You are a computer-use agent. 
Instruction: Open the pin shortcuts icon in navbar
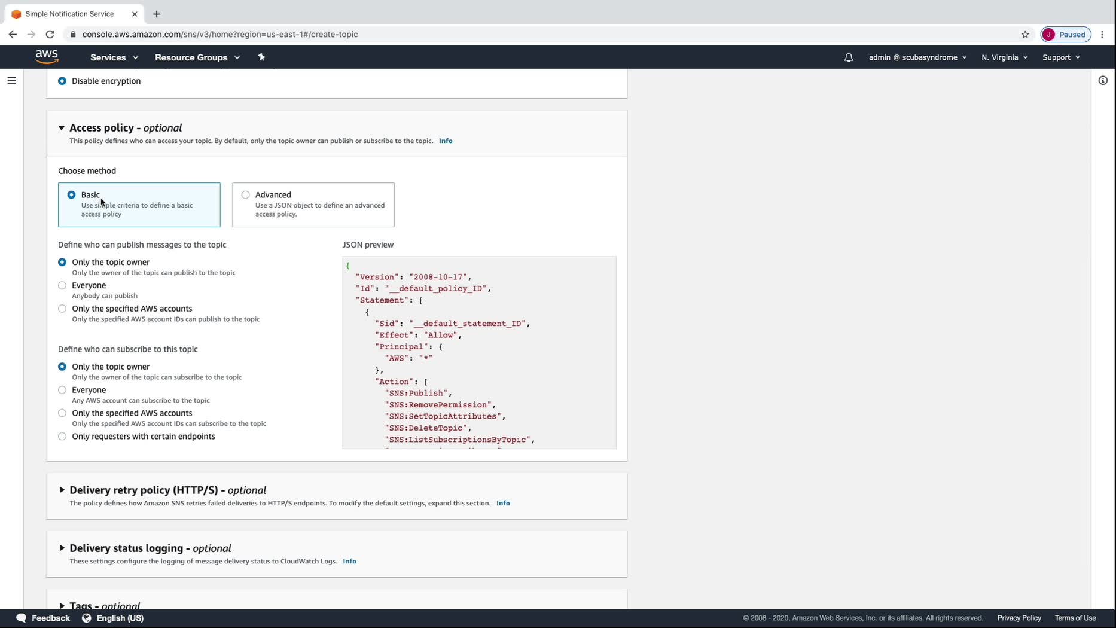pos(261,57)
